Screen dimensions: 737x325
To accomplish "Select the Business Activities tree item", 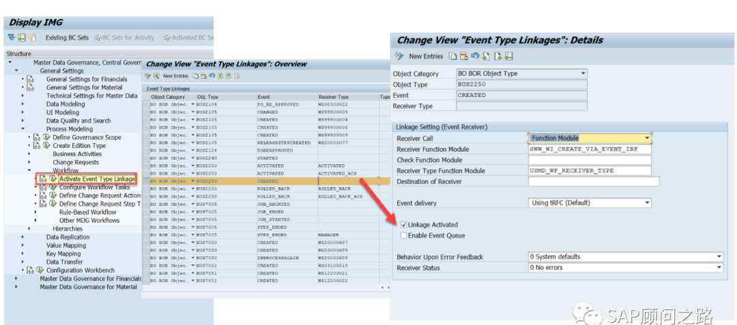I will [x=77, y=154].
